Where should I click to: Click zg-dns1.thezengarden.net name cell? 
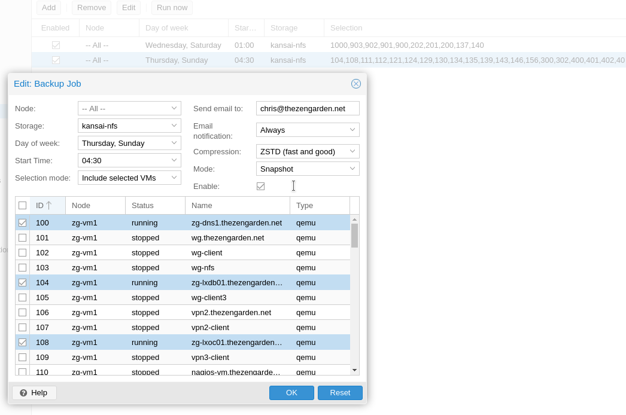pyautogui.click(x=237, y=223)
